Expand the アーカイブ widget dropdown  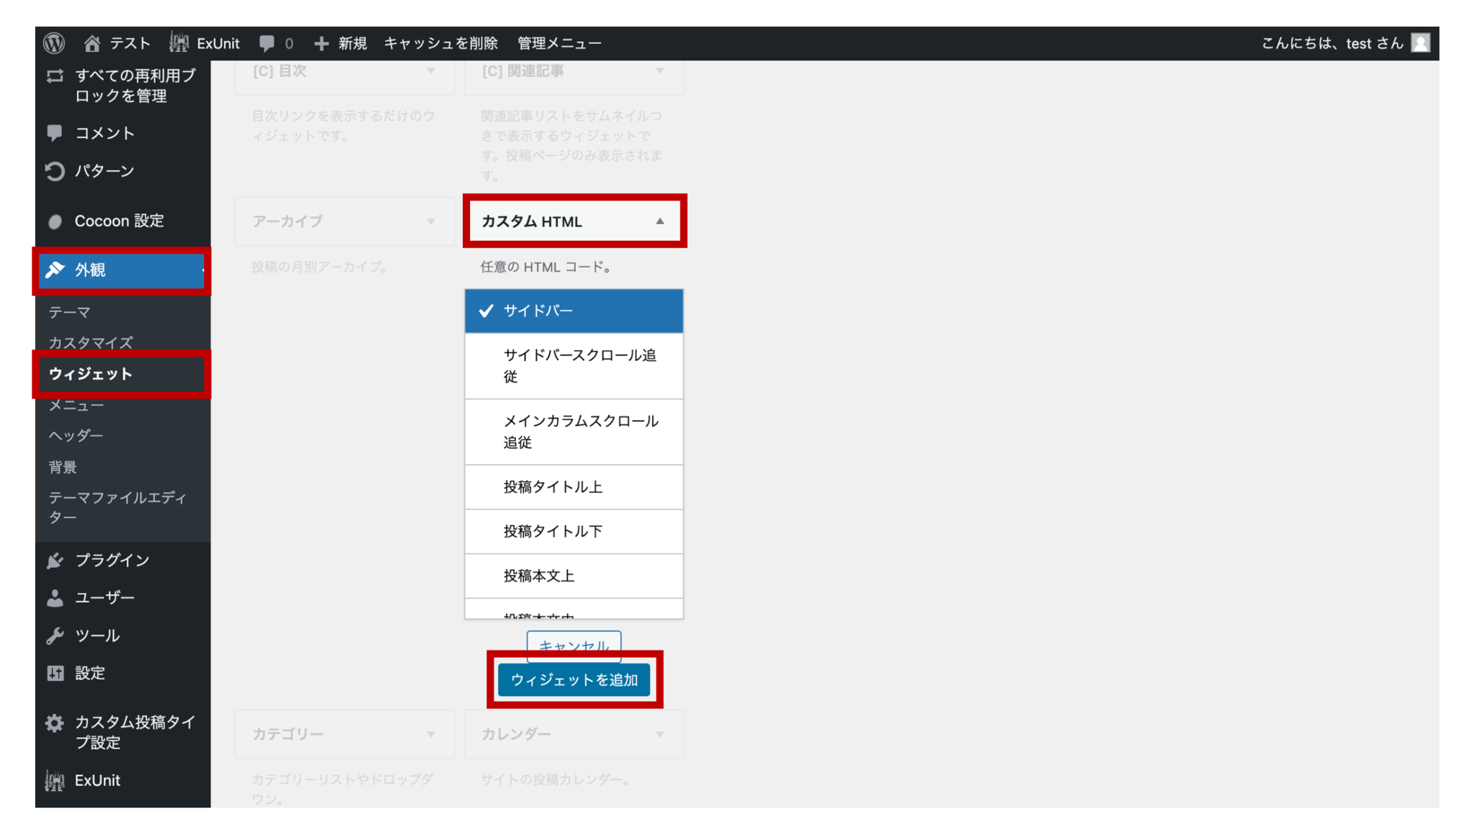click(x=430, y=221)
